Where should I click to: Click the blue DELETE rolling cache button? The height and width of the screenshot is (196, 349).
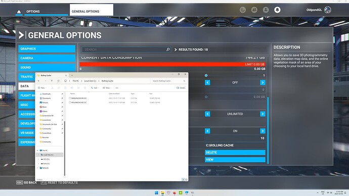235,153
